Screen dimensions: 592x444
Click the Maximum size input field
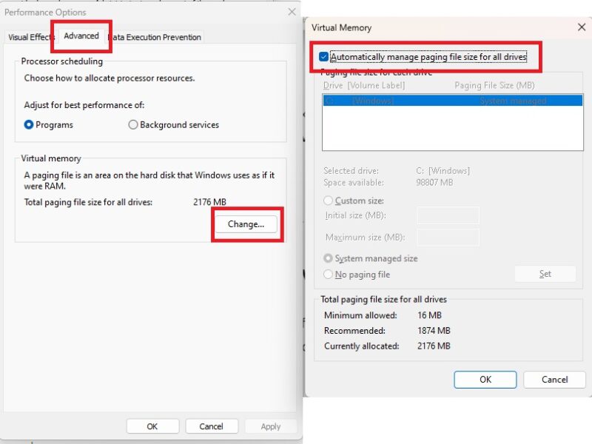(x=448, y=237)
